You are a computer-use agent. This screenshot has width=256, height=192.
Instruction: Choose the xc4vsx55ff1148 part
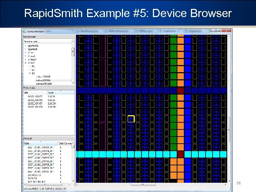pyautogui.click(x=44, y=84)
